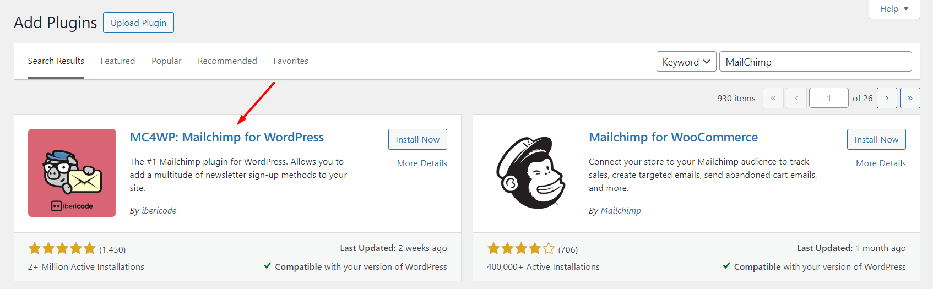The height and width of the screenshot is (289, 933).
Task: Install MC4WP: Mailchimp for WordPress plugin
Action: pyautogui.click(x=417, y=139)
